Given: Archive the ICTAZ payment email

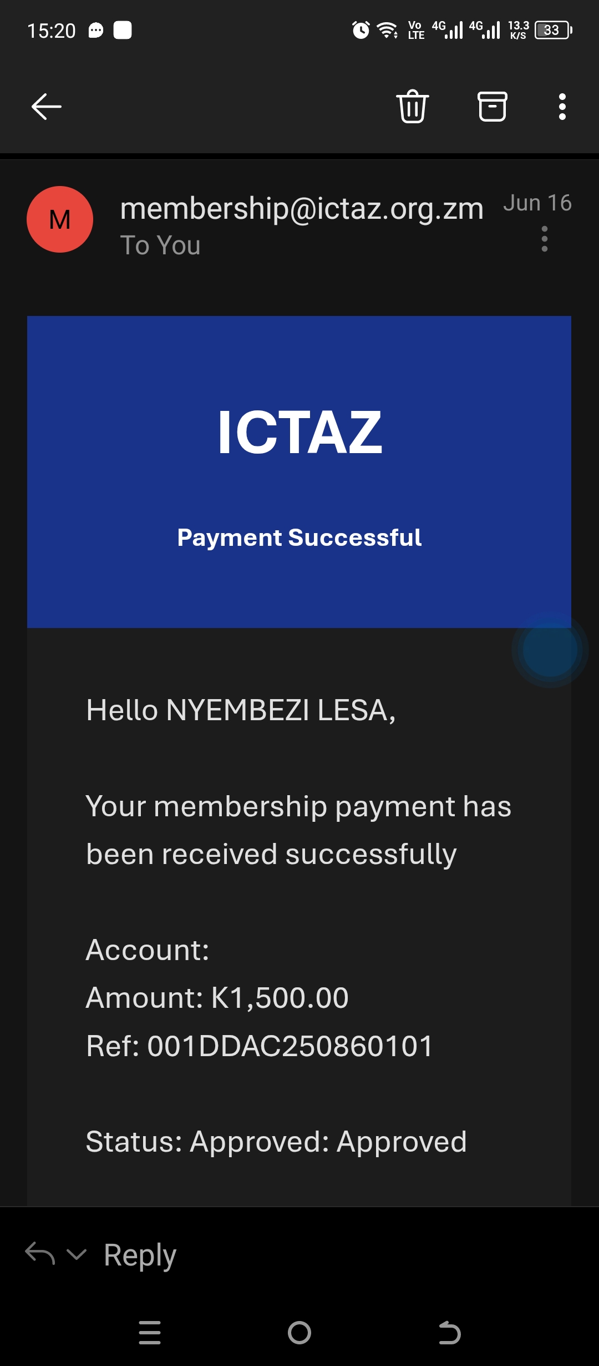Looking at the screenshot, I should point(493,106).
